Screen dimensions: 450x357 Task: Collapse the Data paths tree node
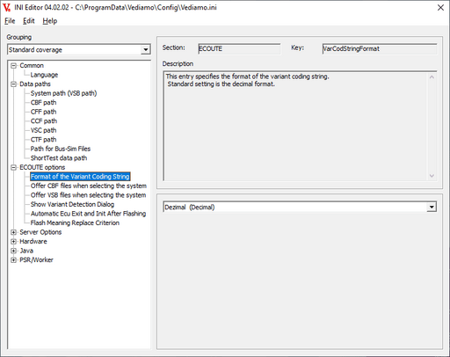13,84
